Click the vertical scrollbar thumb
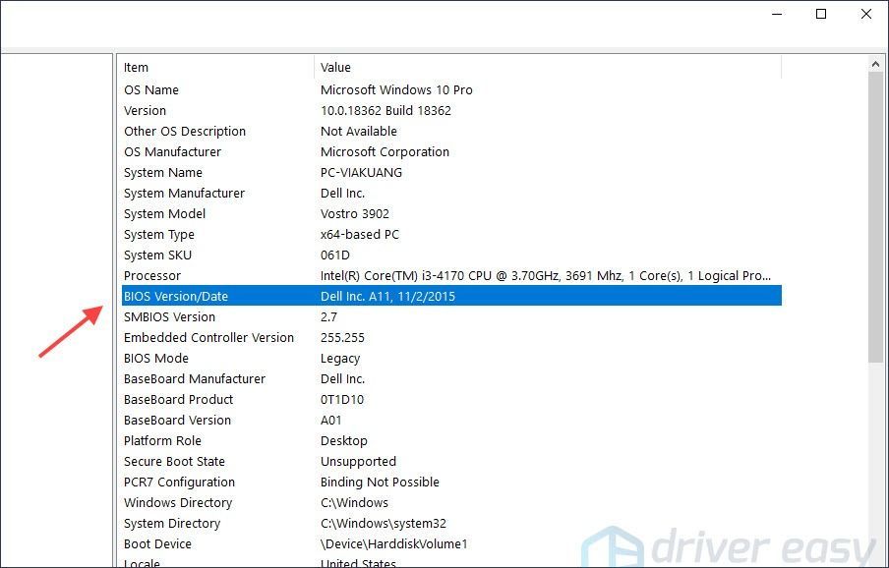 click(875, 218)
